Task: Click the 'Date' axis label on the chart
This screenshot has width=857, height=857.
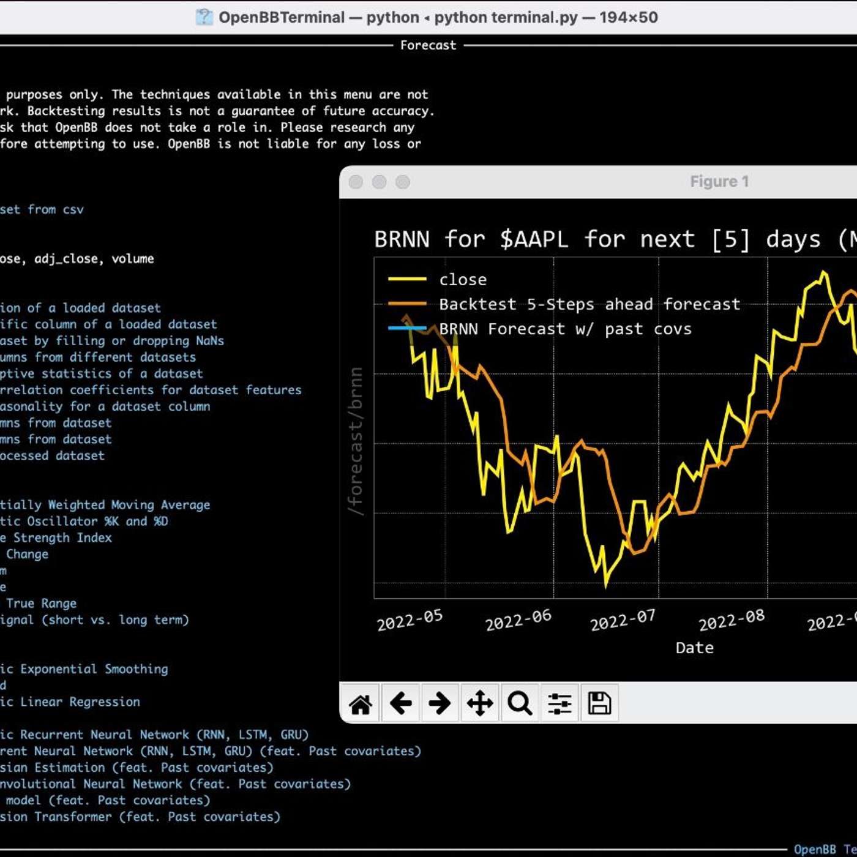Action: pos(695,647)
